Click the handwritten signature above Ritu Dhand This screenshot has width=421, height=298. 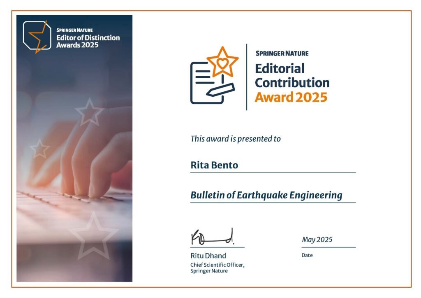click(213, 237)
